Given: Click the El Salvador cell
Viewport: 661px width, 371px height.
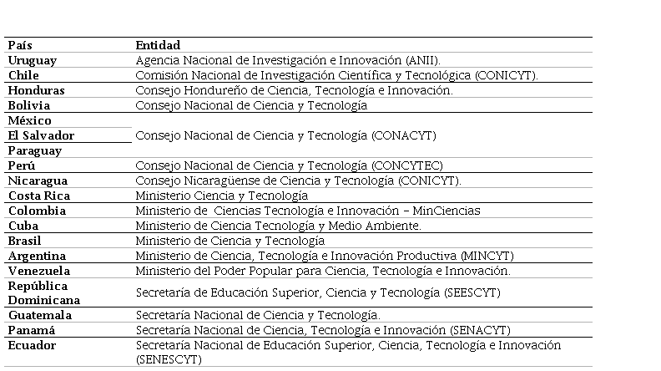Looking at the screenshot, I should pos(41,135).
